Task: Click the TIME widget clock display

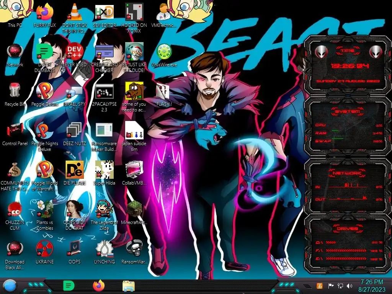Action: point(350,66)
